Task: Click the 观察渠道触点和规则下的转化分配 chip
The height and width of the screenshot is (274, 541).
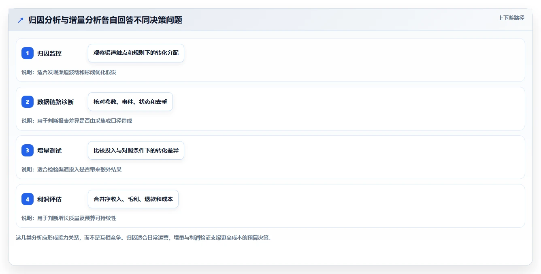Action: coord(136,53)
